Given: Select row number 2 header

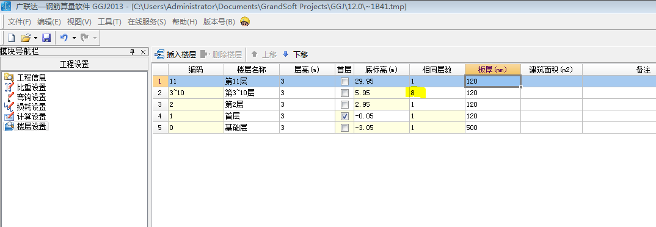Looking at the screenshot, I should (x=160, y=93).
